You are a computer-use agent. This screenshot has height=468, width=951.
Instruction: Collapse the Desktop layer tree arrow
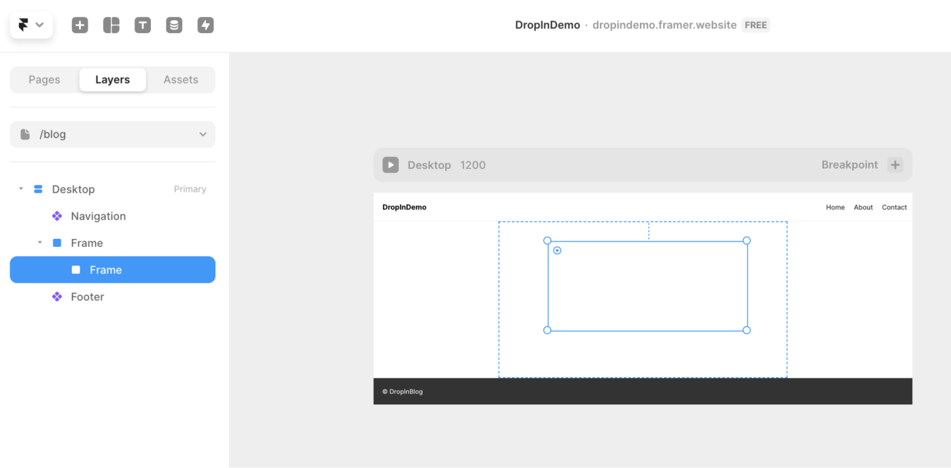click(x=20, y=189)
